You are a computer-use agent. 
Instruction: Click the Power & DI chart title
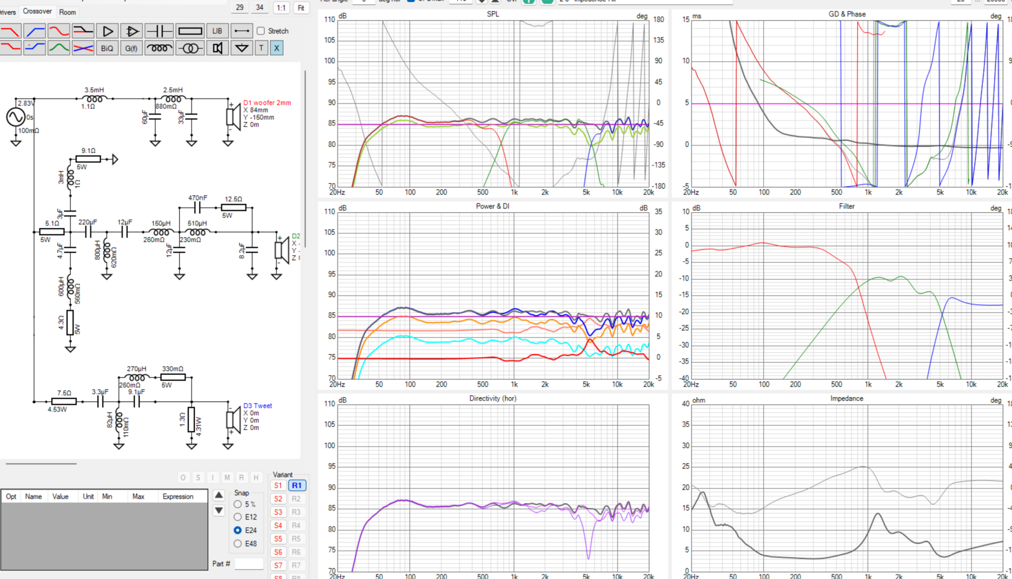pos(492,206)
